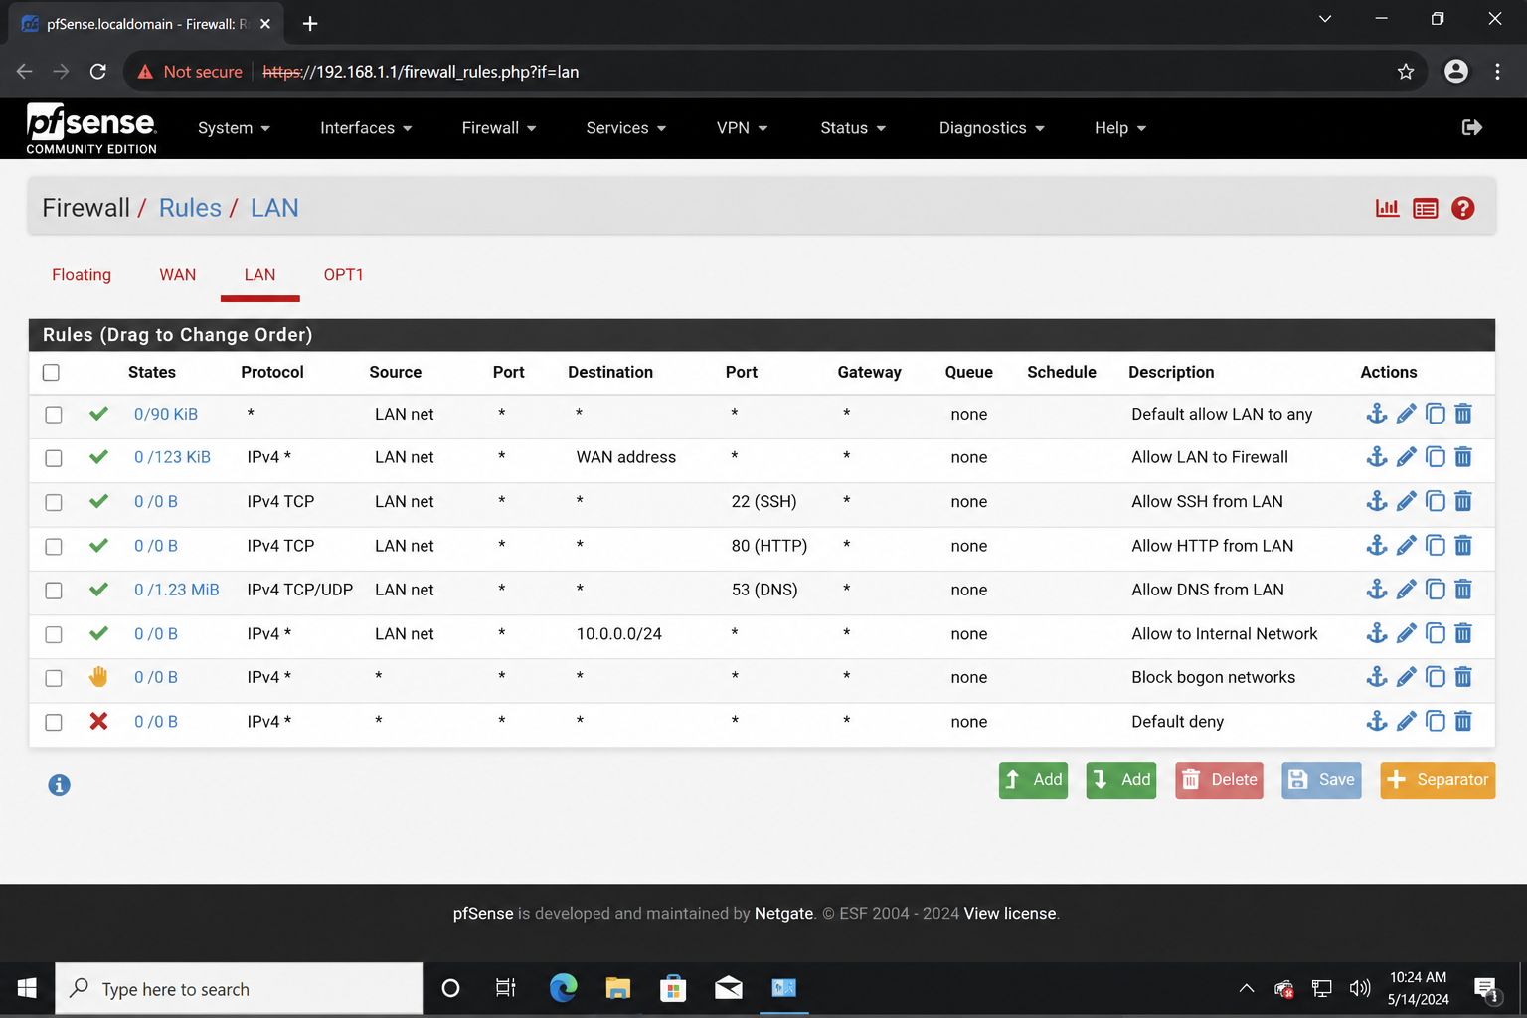Check the select-all rules checkbox in header
The image size is (1527, 1018).
click(x=52, y=372)
